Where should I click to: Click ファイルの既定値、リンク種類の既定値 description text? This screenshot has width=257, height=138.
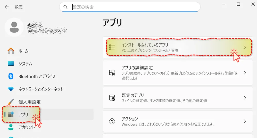pyautogui.click(x=164, y=100)
